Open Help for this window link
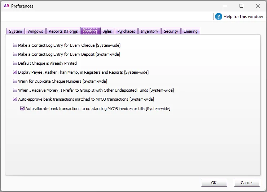Image resolution: width=267 pixels, height=192 pixels. (x=243, y=17)
